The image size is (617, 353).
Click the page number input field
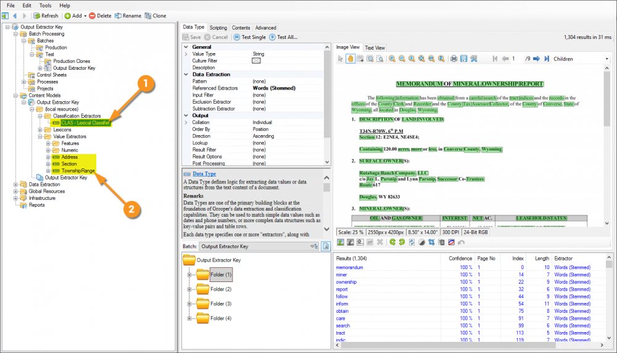[x=516, y=59]
